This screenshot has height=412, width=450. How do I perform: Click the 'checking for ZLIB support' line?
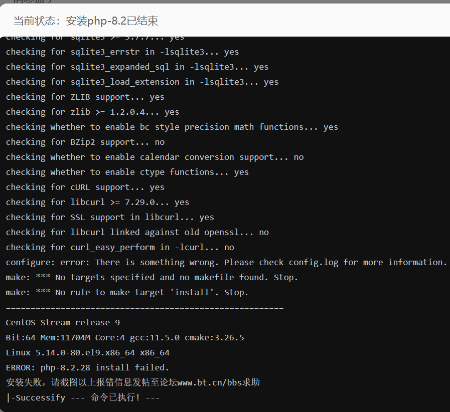[85, 97]
